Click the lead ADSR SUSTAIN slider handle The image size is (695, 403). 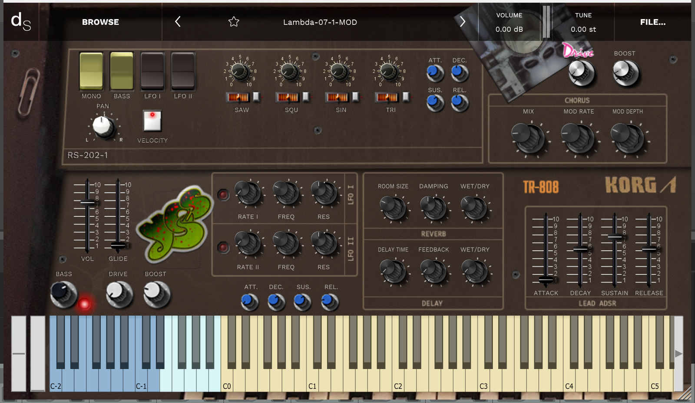click(615, 236)
